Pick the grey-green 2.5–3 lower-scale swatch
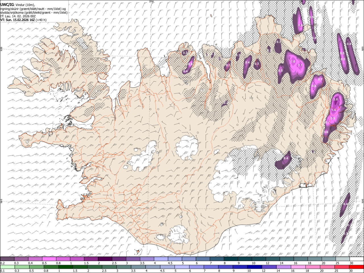 coord(109,267)
